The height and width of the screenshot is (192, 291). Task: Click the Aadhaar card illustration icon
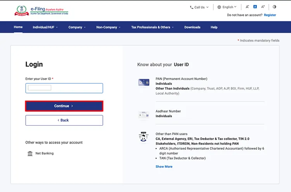[144, 115]
